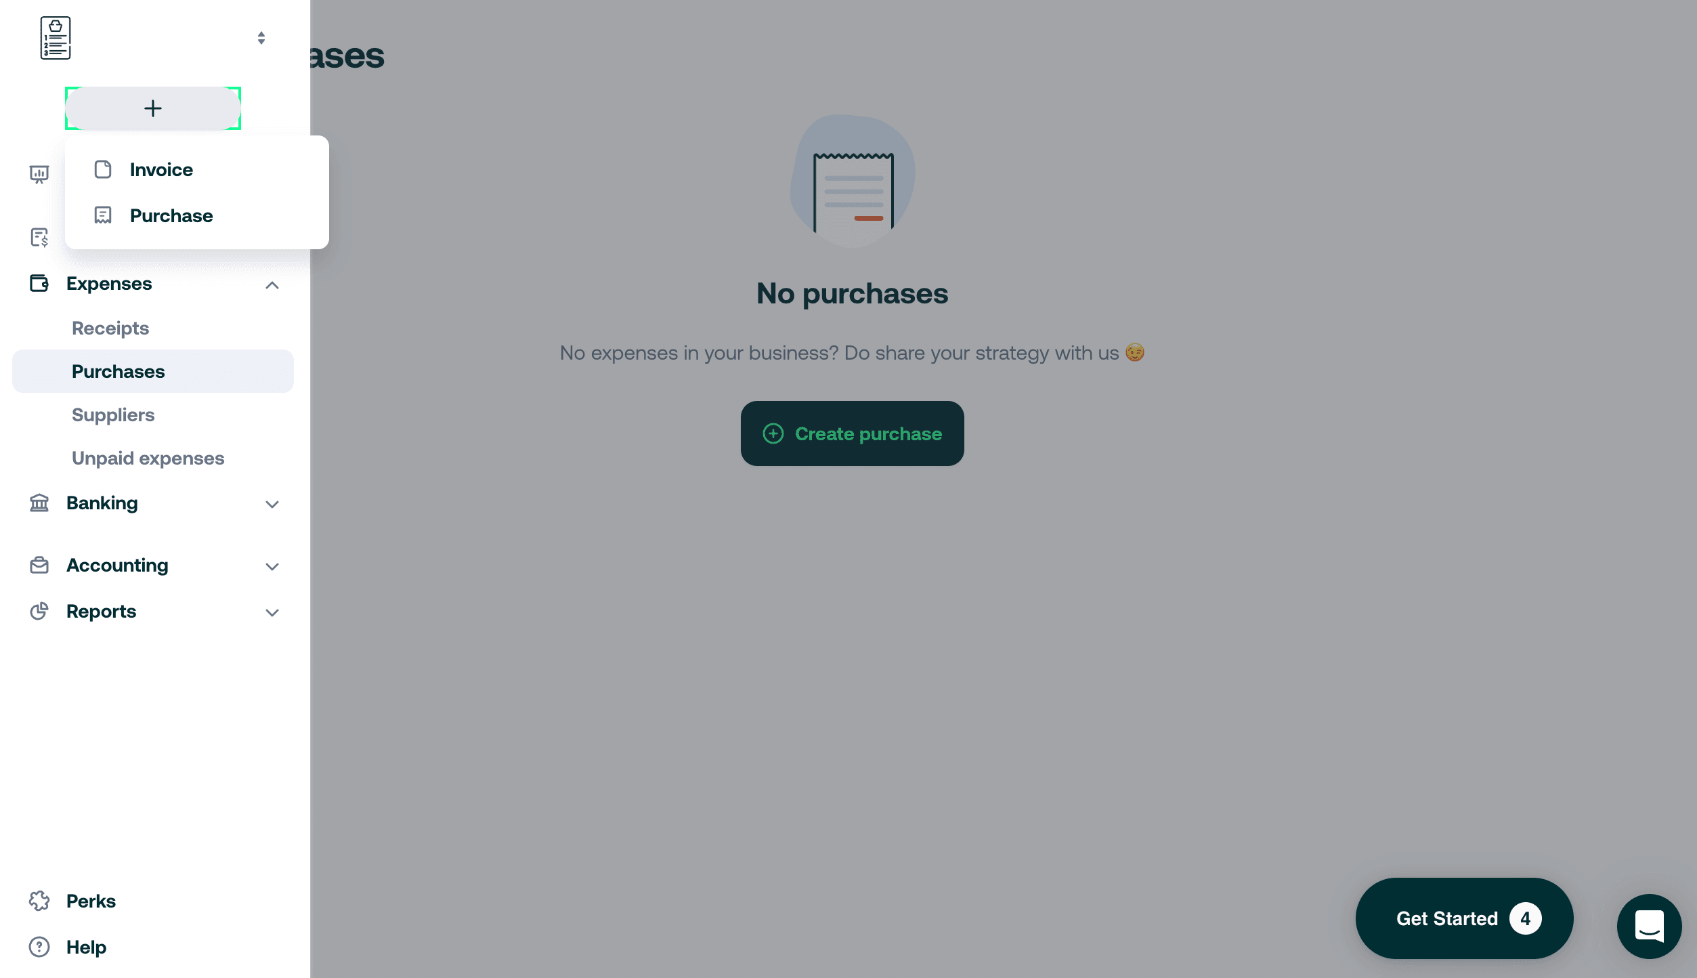This screenshot has width=1697, height=978.
Task: Click the Reports pie chart icon
Action: coord(39,611)
